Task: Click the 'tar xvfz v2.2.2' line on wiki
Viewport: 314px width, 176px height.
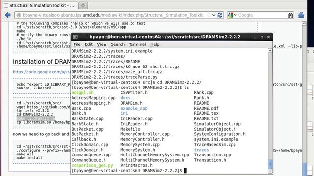Action: pos(33,110)
